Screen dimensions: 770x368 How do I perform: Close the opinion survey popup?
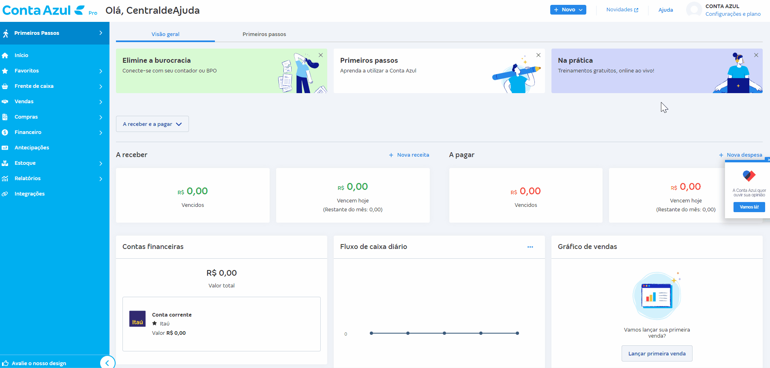768,160
